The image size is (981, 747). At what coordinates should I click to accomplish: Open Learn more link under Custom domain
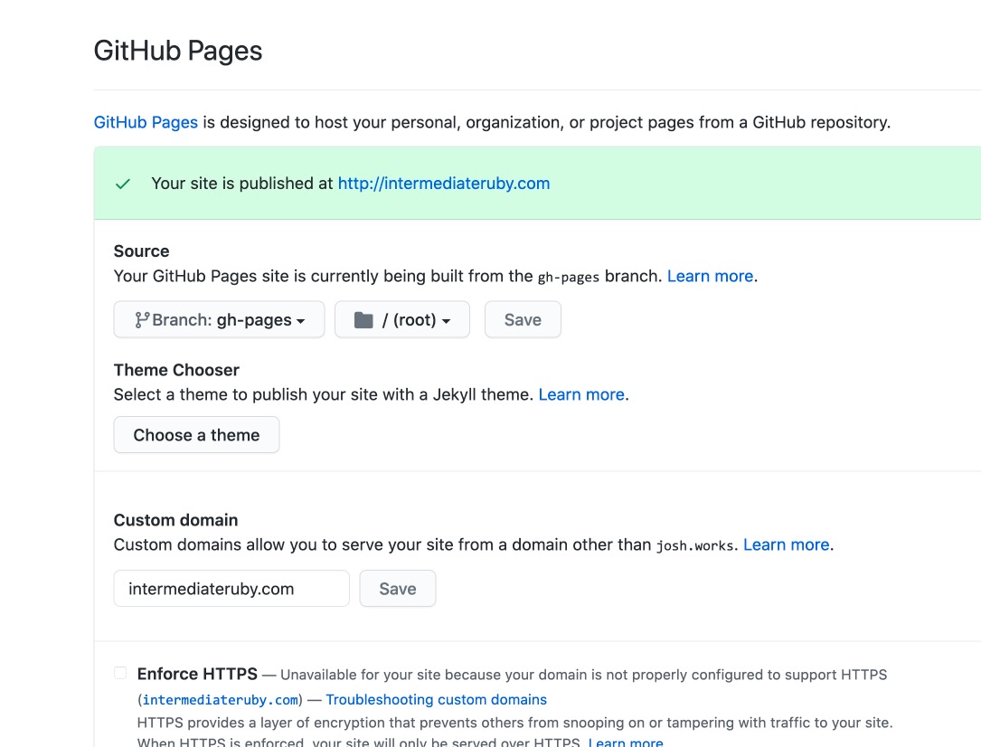click(787, 545)
